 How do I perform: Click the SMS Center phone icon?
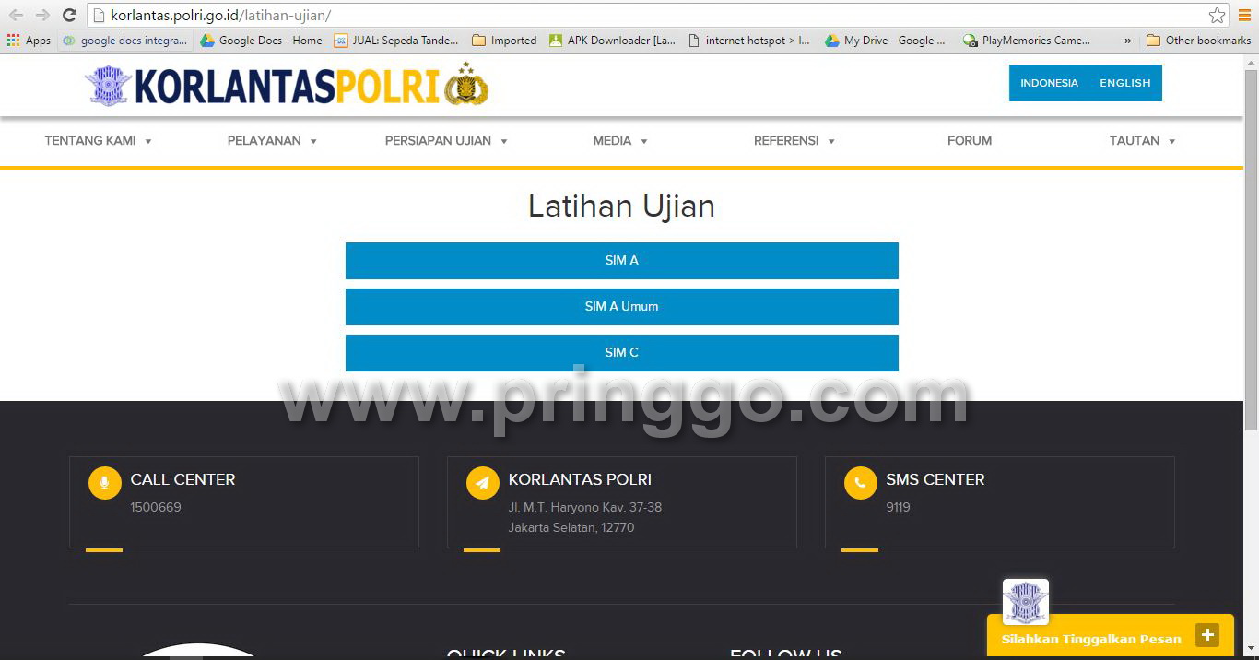[860, 483]
